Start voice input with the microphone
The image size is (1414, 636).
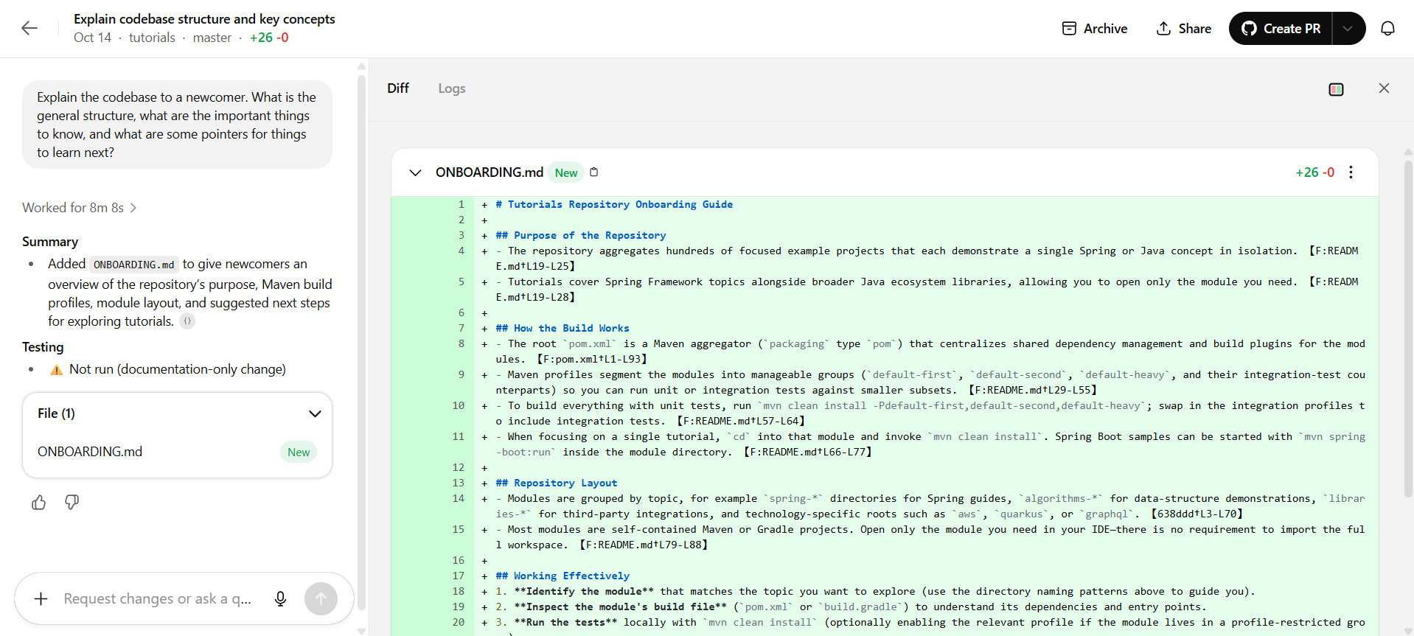[x=280, y=599]
